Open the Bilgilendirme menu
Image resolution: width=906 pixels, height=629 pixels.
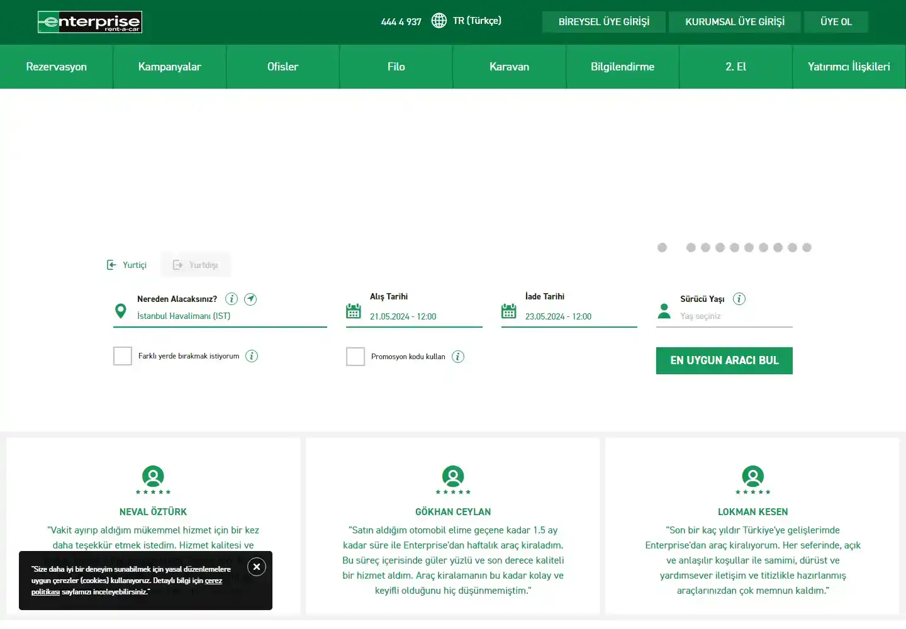click(623, 67)
